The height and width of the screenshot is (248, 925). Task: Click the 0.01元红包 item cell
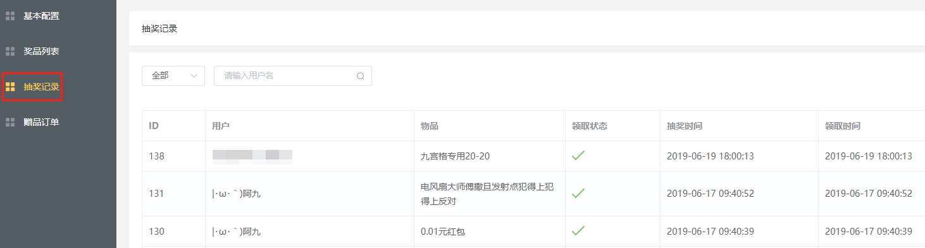[x=443, y=232]
